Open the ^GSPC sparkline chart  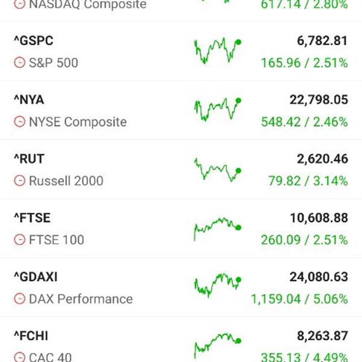[217, 51]
